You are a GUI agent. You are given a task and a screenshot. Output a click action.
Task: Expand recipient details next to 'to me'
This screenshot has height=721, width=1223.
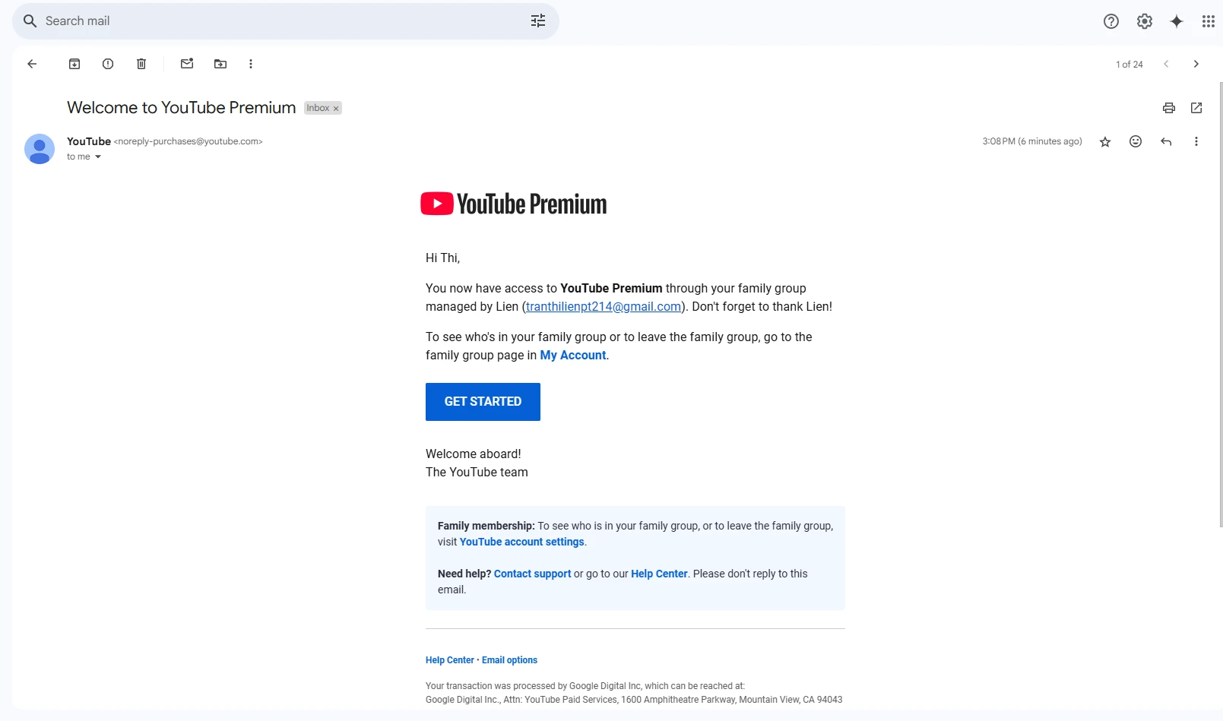[98, 157]
